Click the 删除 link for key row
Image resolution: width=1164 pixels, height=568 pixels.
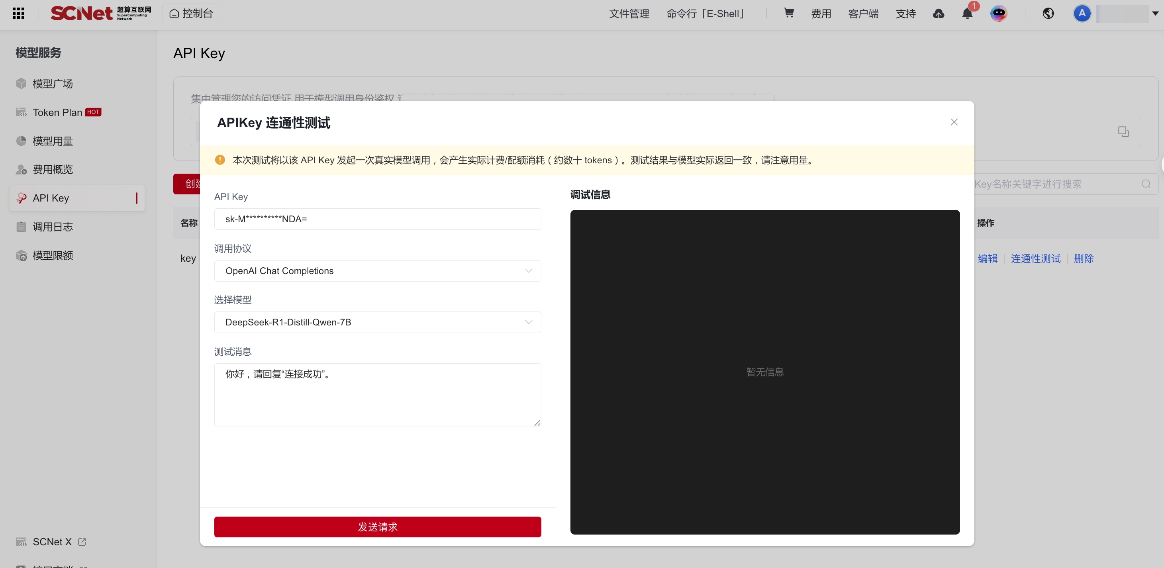point(1084,259)
